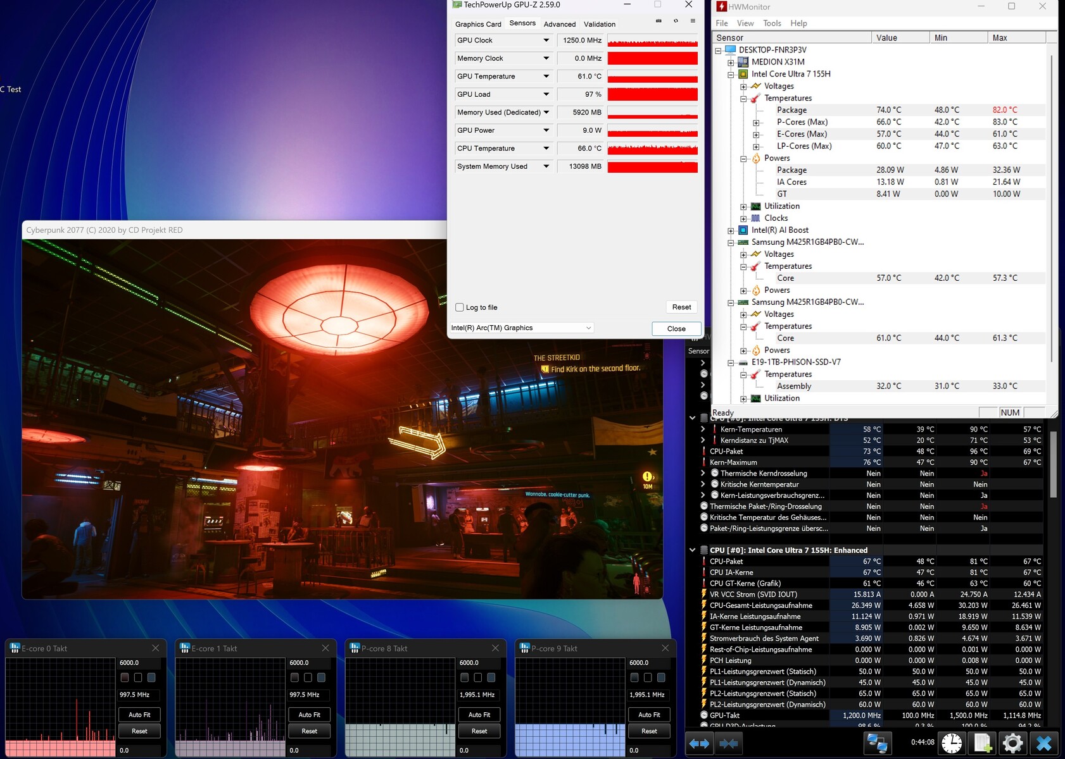The height and width of the screenshot is (759, 1065).
Task: Click the 6000.0 maximum field in E-core 0 Takt
Action: [139, 663]
